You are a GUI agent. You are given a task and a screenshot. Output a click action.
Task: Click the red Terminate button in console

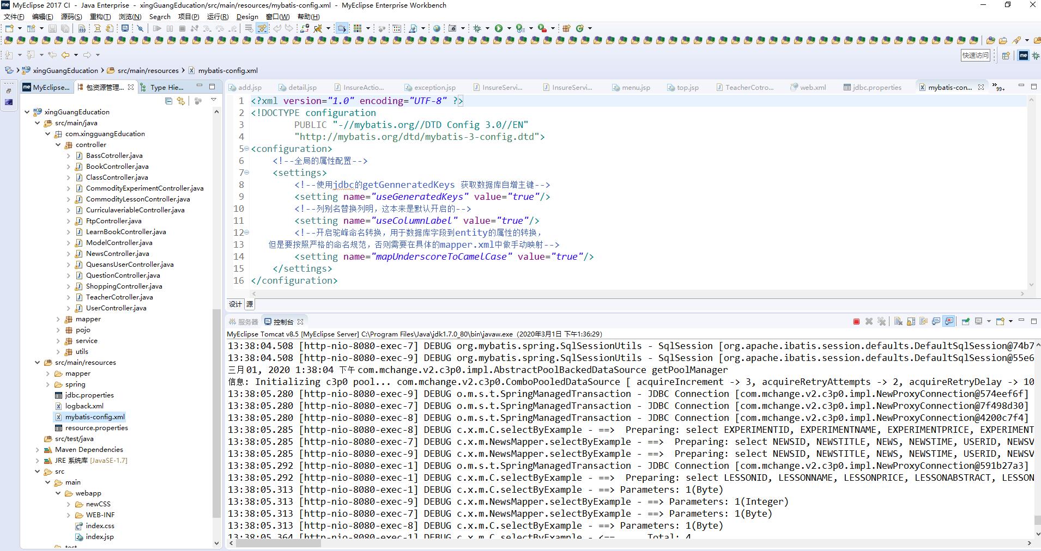[x=856, y=321]
